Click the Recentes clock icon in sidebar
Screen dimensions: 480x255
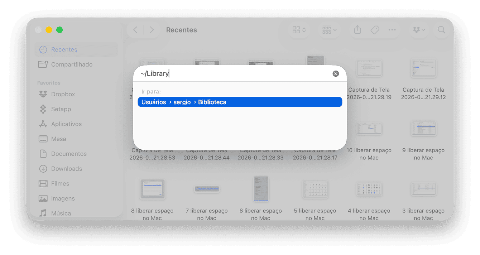pos(43,49)
